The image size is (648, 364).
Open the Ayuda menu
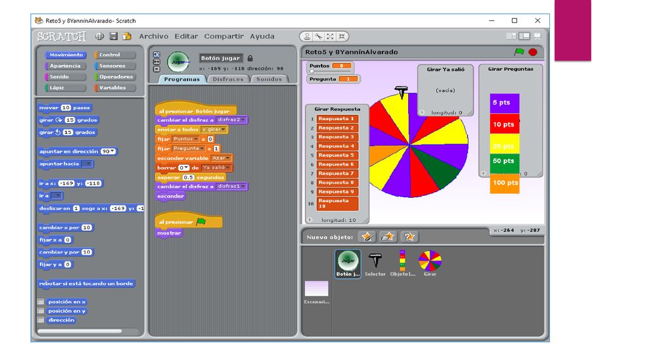tap(262, 36)
